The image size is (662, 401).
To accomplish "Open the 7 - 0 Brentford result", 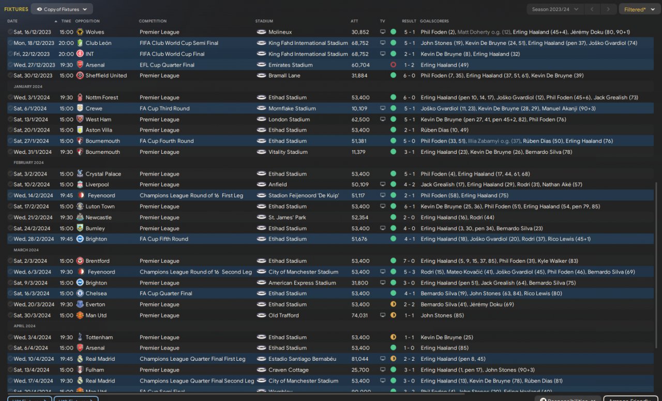I will click(409, 261).
